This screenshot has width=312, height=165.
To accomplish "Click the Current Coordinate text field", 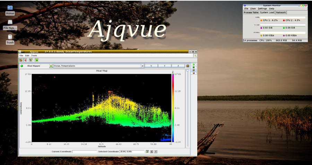I will coord(85,151).
